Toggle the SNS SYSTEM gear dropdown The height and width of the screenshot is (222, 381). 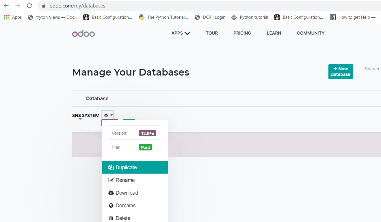pos(108,115)
